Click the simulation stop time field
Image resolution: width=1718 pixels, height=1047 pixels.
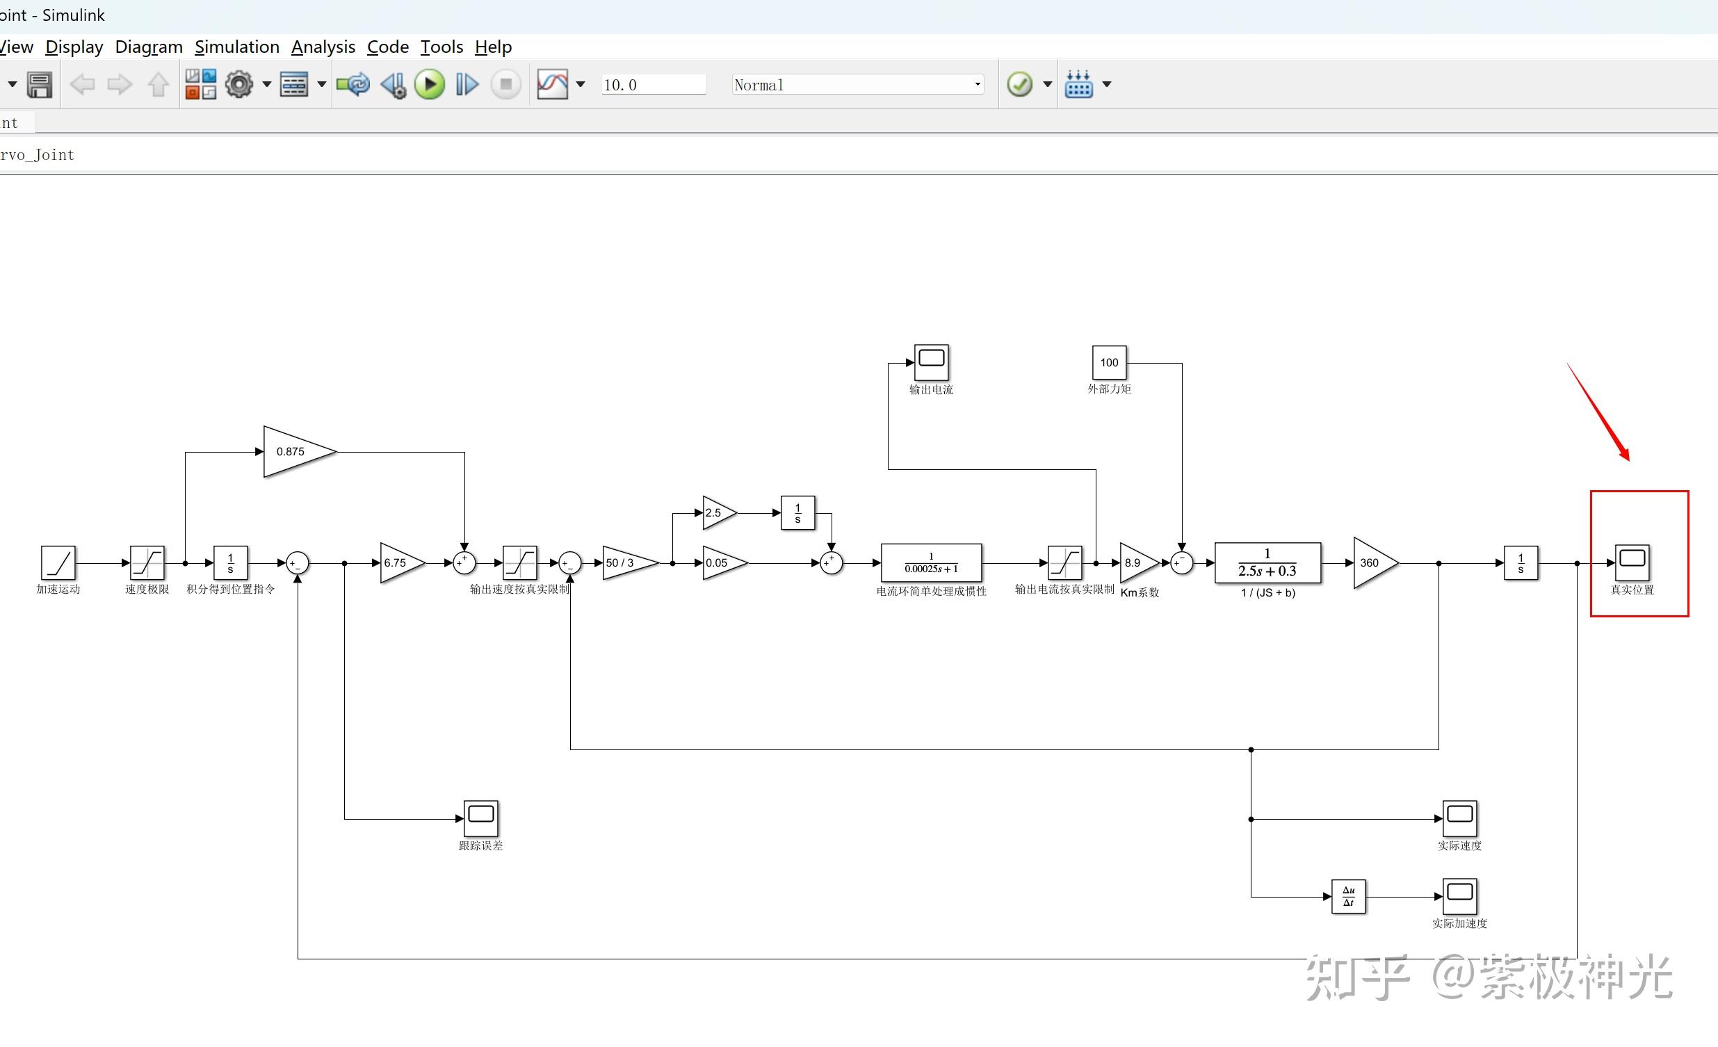click(x=653, y=85)
